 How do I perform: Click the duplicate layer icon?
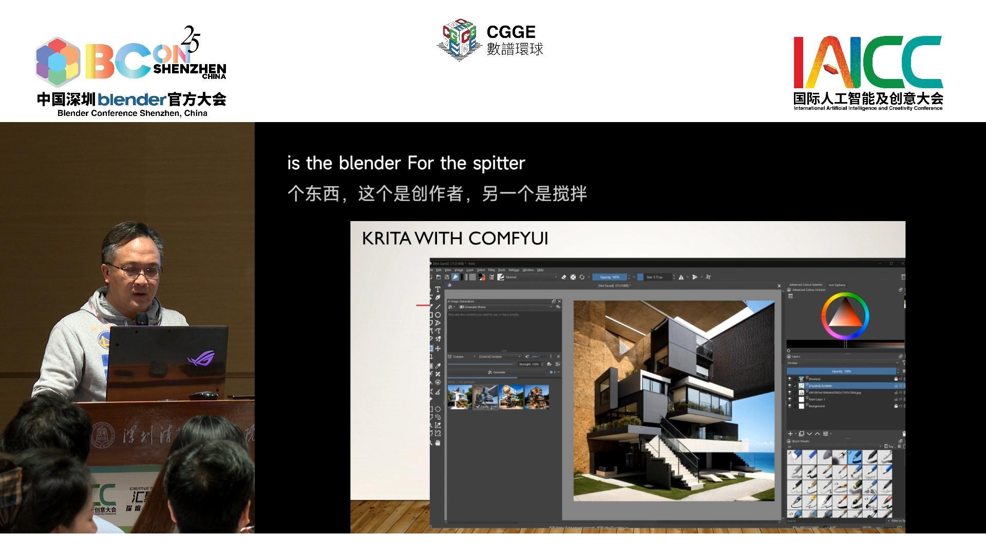click(801, 433)
